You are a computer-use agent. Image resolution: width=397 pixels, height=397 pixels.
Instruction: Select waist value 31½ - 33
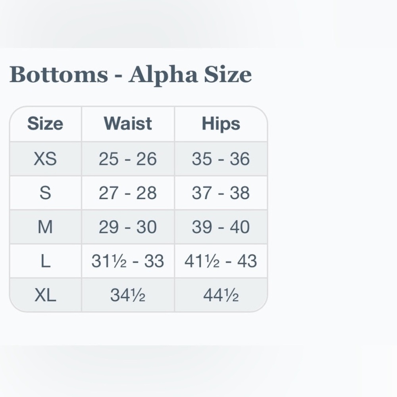128,261
